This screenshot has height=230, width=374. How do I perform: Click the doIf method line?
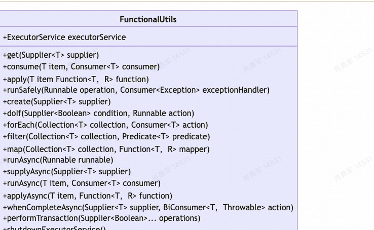(x=98, y=113)
